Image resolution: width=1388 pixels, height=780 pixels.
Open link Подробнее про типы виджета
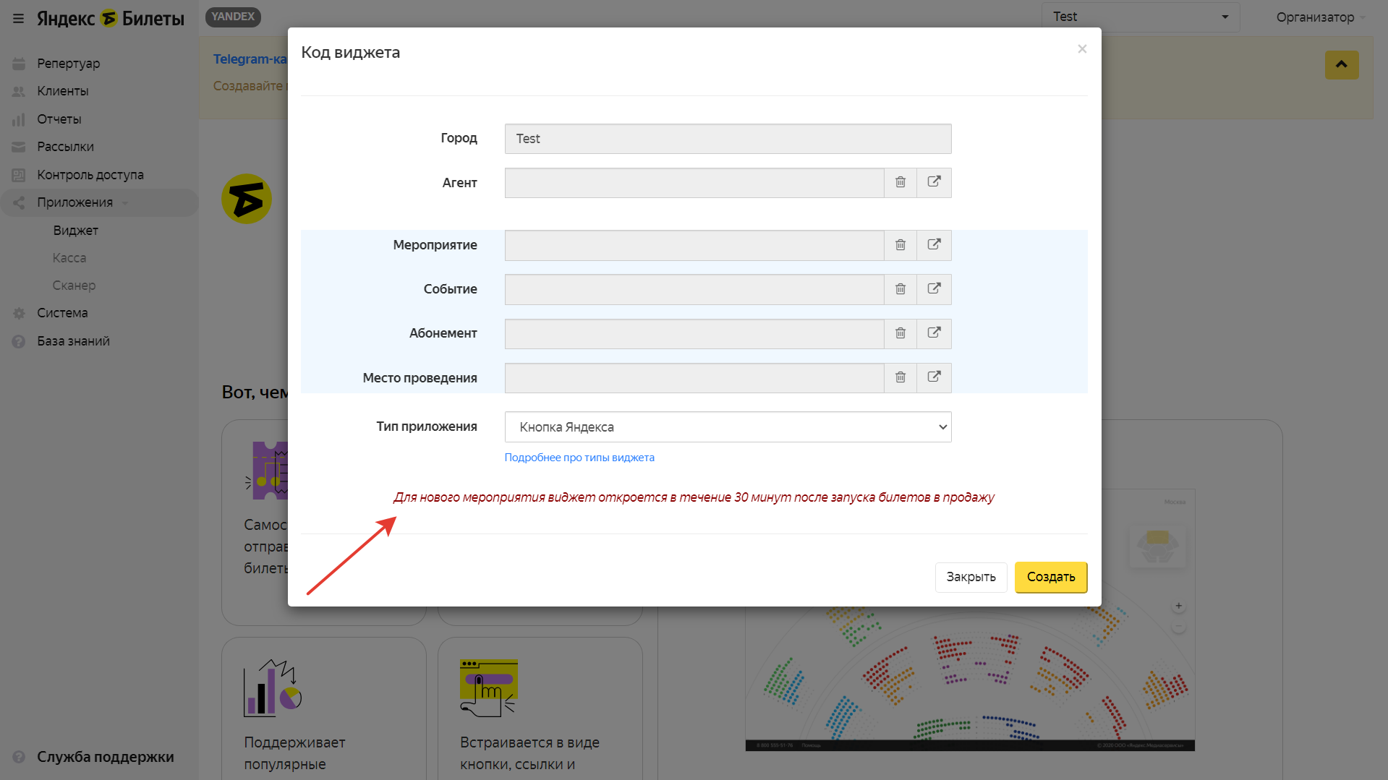pos(579,458)
